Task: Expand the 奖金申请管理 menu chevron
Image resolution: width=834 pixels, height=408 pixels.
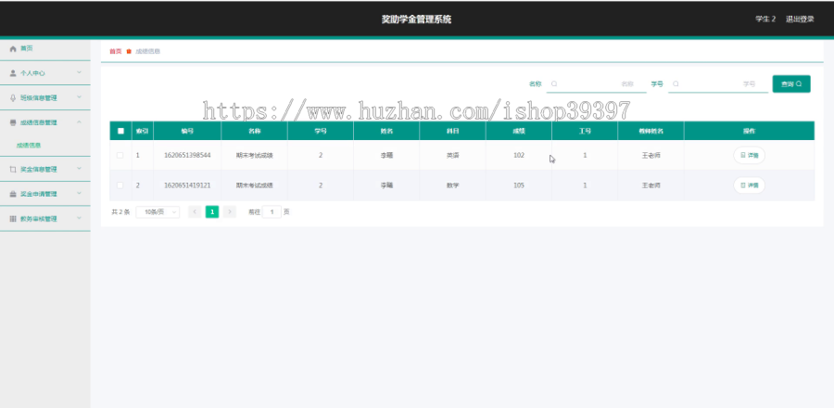Action: click(x=80, y=194)
